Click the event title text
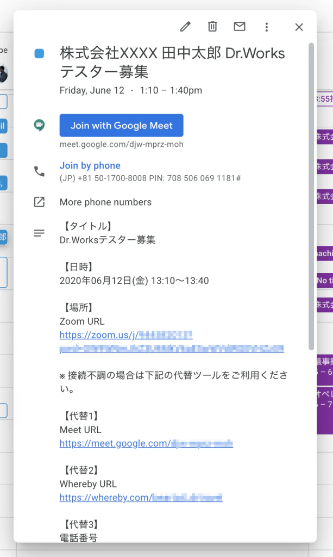The image size is (333, 557). tap(172, 62)
